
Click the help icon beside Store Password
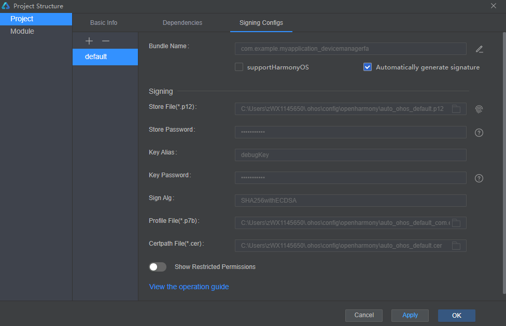click(x=479, y=133)
